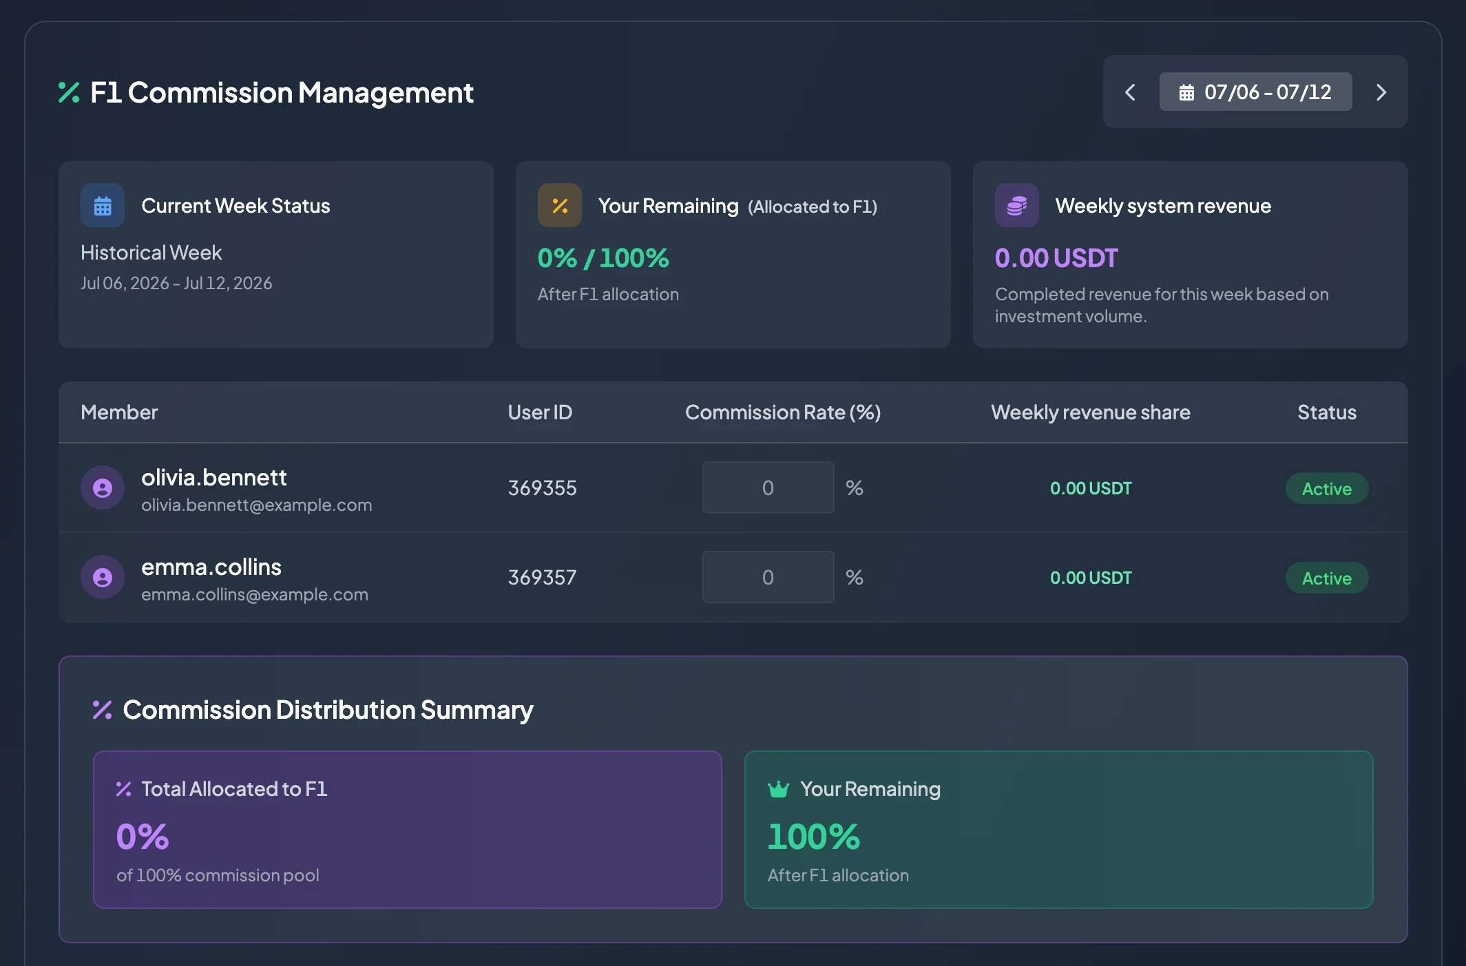Click the coins icon for Weekly system revenue
This screenshot has width=1466, height=966.
(x=1017, y=205)
